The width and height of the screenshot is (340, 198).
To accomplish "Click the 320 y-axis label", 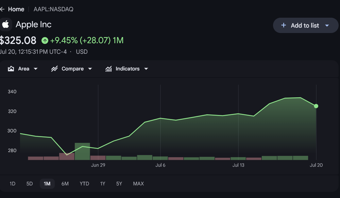I will point(12,111).
